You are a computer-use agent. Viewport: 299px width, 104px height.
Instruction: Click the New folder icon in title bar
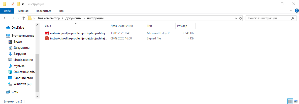pyautogui.click(x=18, y=4)
